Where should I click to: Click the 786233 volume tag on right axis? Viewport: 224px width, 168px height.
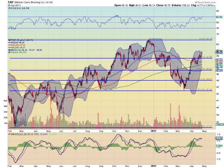point(220,124)
